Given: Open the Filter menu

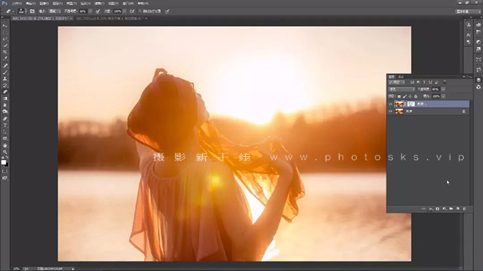Looking at the screenshot, I should click(x=99, y=3).
